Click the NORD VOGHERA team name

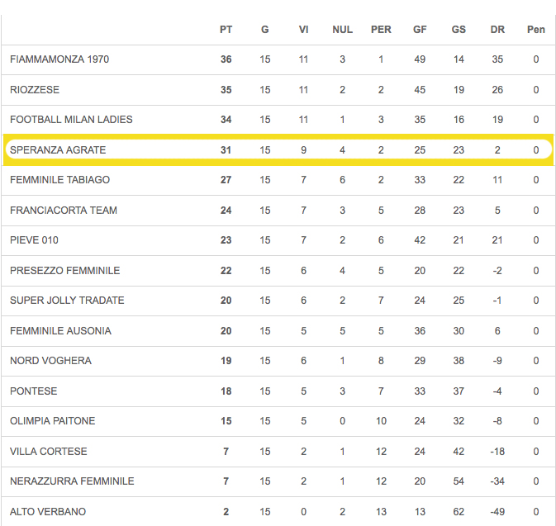pyautogui.click(x=50, y=361)
